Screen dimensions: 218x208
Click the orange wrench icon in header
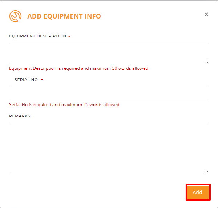click(15, 16)
